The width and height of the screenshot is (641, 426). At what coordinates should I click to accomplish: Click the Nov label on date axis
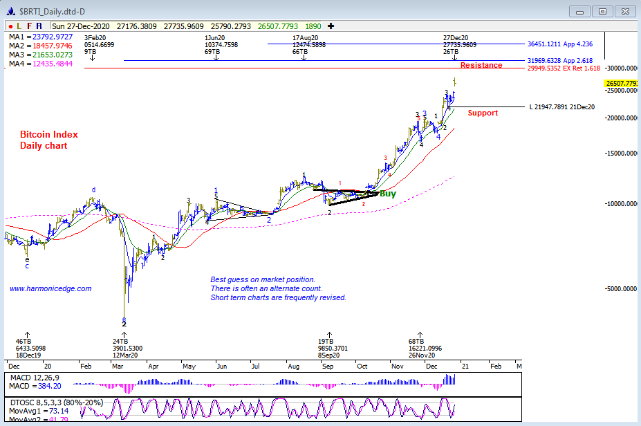398,367
